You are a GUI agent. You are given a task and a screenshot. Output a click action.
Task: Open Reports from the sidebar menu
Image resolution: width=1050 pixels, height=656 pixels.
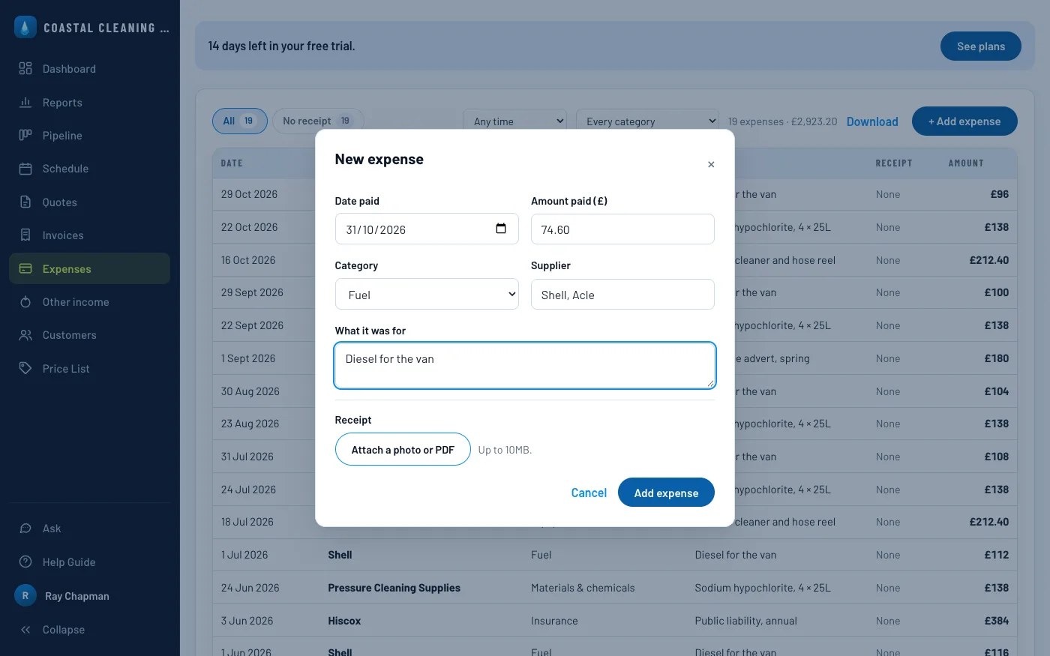point(90,103)
